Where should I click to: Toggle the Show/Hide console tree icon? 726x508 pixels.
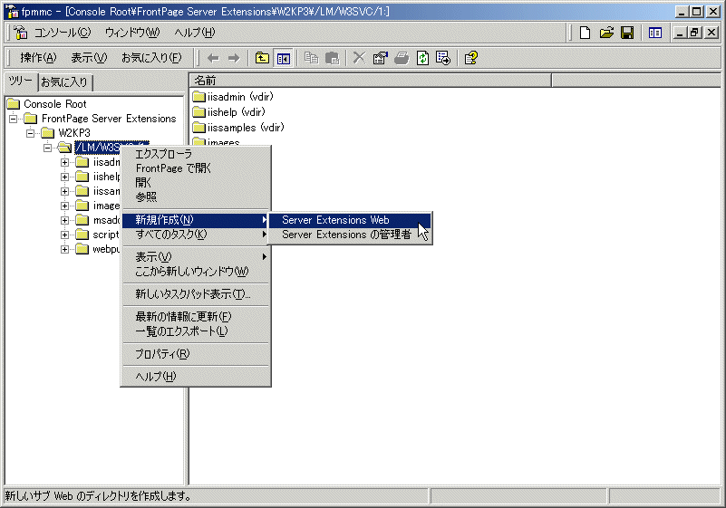click(284, 58)
